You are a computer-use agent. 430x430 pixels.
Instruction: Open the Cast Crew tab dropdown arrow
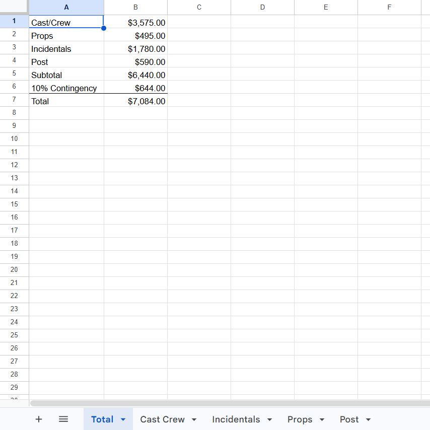click(x=194, y=419)
